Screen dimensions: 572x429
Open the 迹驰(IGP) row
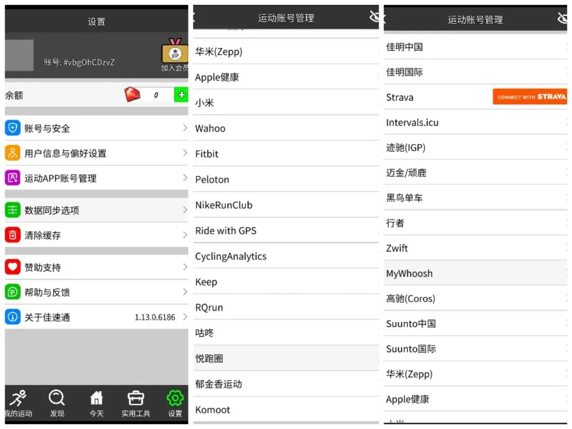[x=475, y=147]
